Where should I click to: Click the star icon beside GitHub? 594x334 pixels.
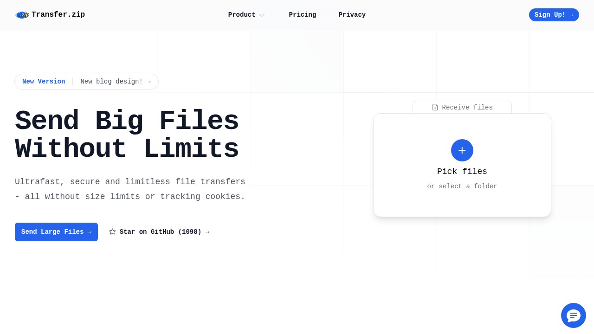112,231
